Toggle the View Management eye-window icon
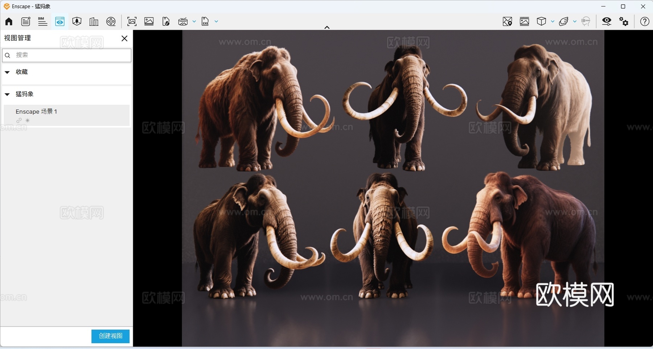This screenshot has height=349, width=653. pyautogui.click(x=60, y=21)
